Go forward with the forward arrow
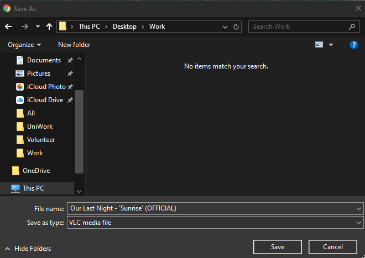The width and height of the screenshot is (365, 258). (25, 27)
